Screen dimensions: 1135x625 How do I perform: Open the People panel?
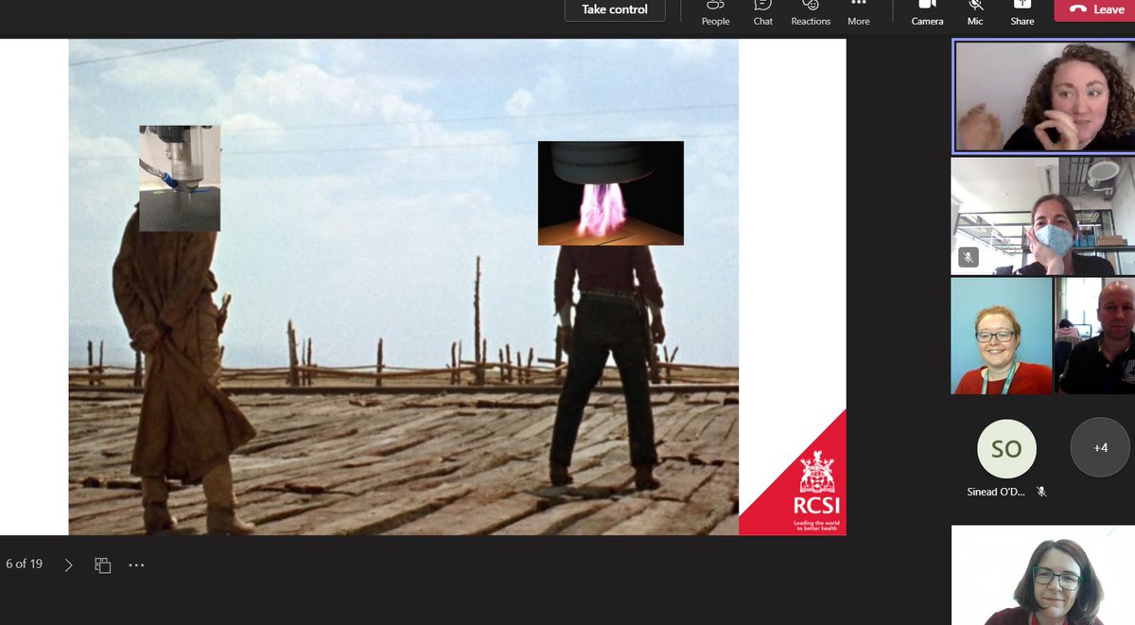[715, 13]
